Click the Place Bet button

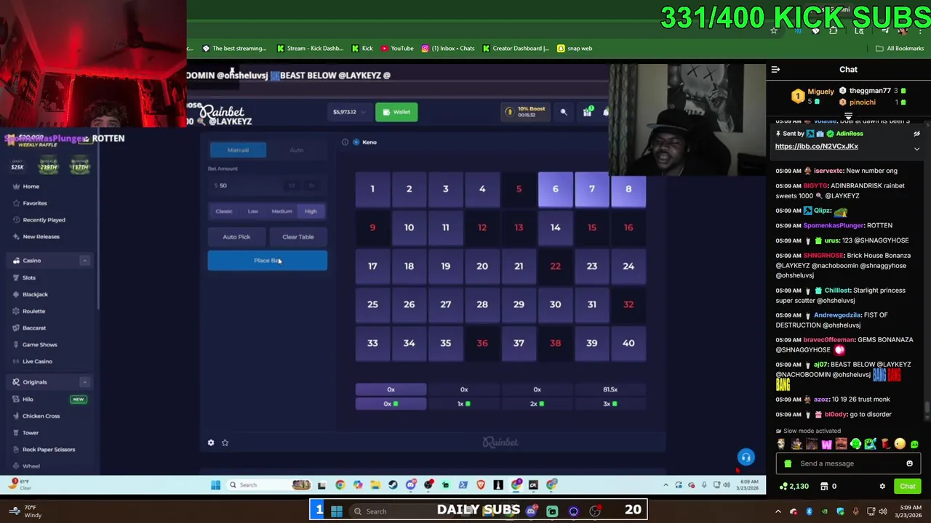pyautogui.click(x=267, y=261)
